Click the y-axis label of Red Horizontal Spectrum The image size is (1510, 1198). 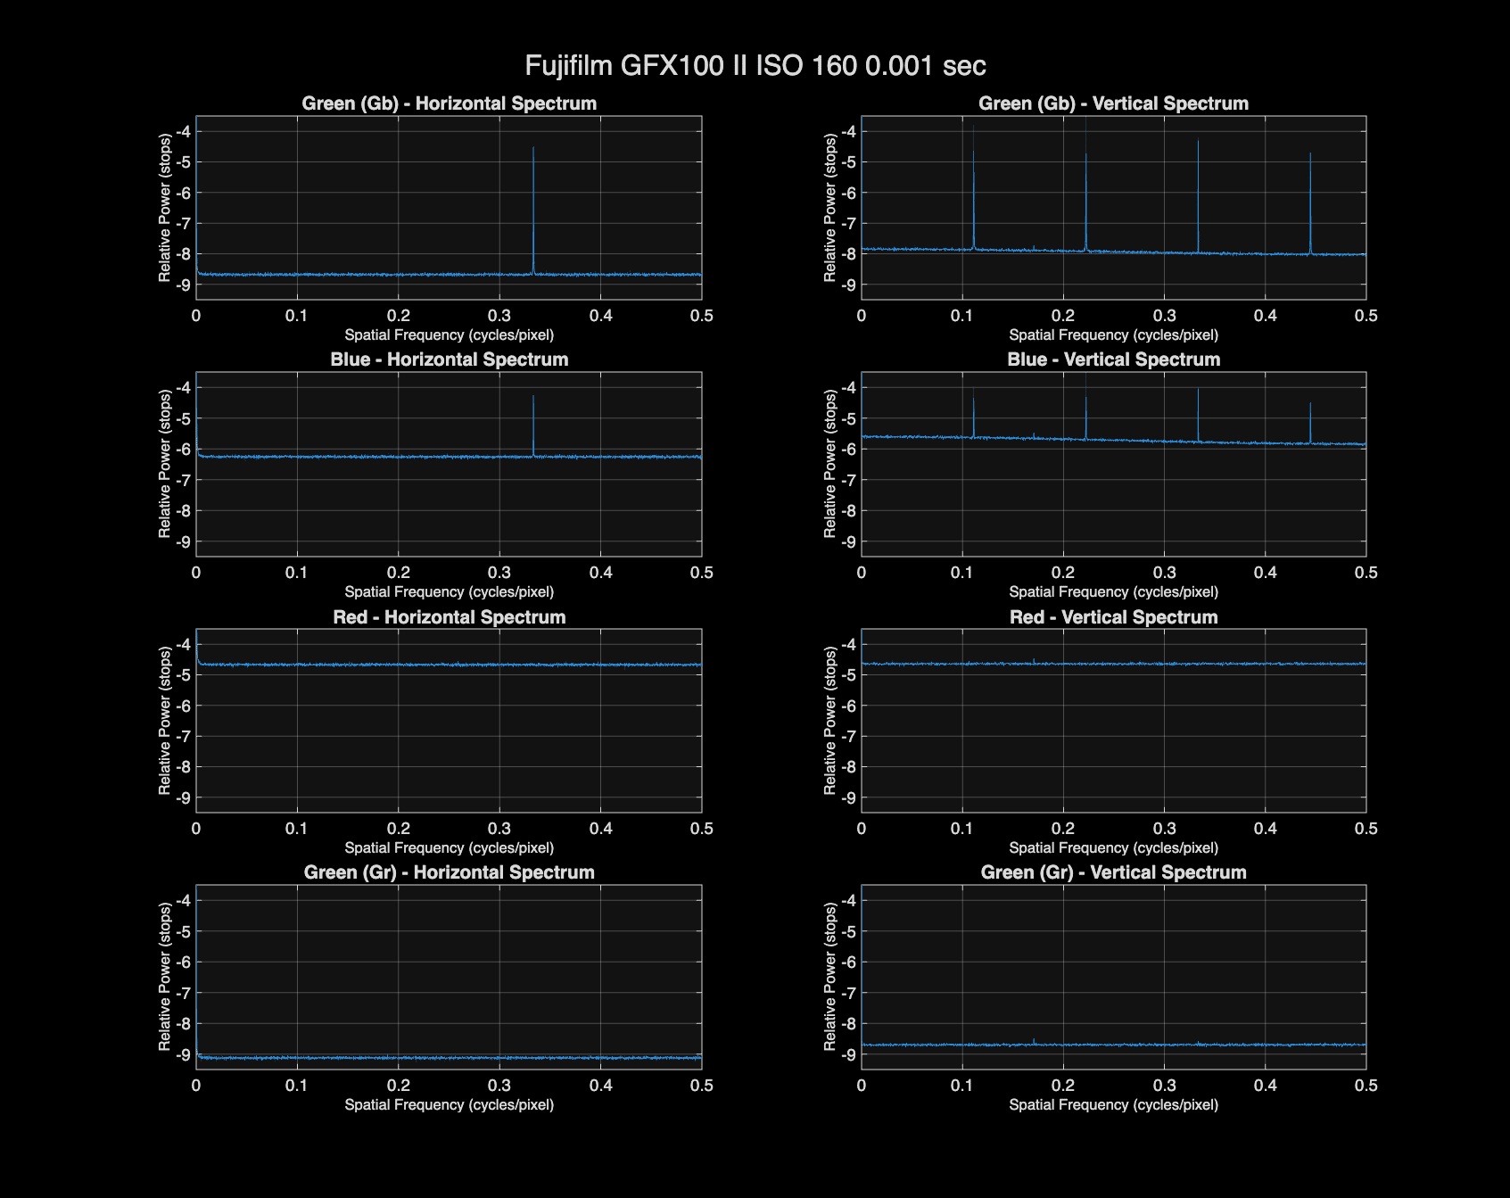[165, 721]
